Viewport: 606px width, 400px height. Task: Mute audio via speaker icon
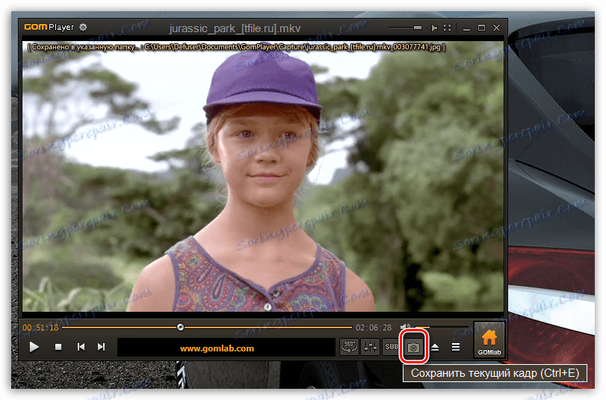point(405,327)
